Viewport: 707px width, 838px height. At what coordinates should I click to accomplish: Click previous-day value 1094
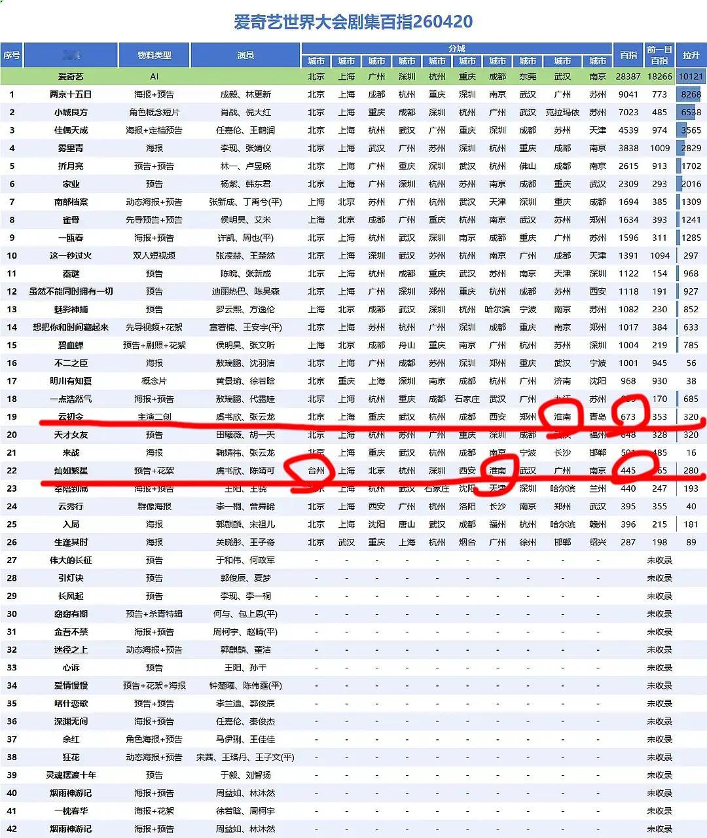click(660, 255)
